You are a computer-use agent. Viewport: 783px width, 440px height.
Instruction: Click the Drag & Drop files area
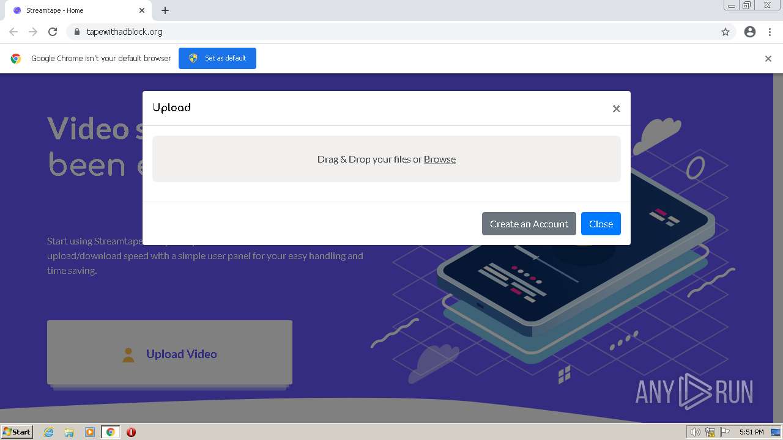tap(387, 159)
